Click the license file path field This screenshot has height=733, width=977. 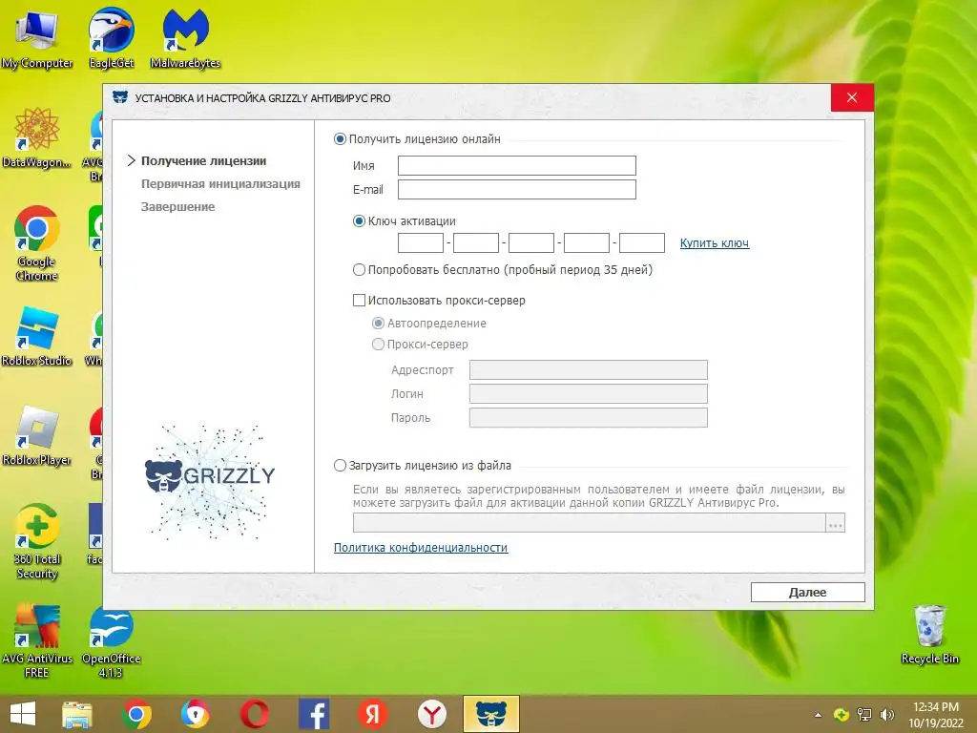[589, 523]
